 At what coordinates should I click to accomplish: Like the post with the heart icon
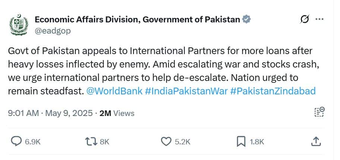(166, 142)
